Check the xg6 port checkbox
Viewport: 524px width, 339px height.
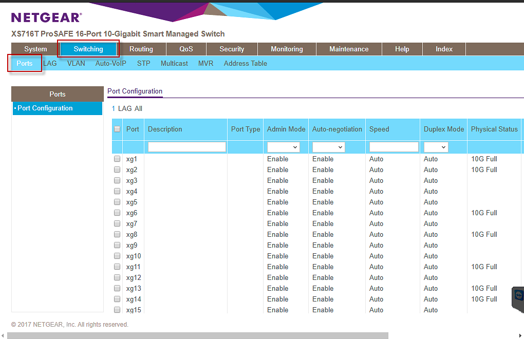pyautogui.click(x=117, y=213)
